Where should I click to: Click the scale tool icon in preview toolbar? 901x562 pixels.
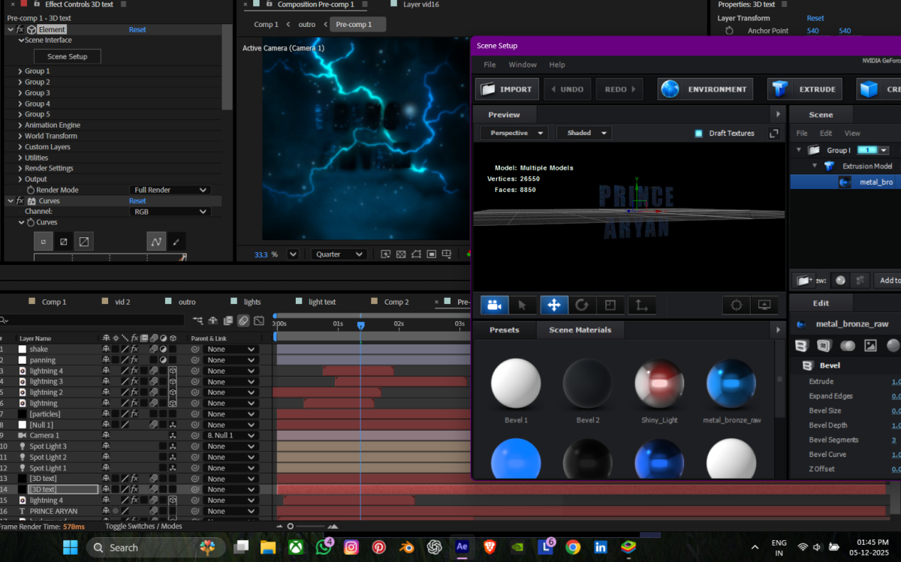pos(610,305)
